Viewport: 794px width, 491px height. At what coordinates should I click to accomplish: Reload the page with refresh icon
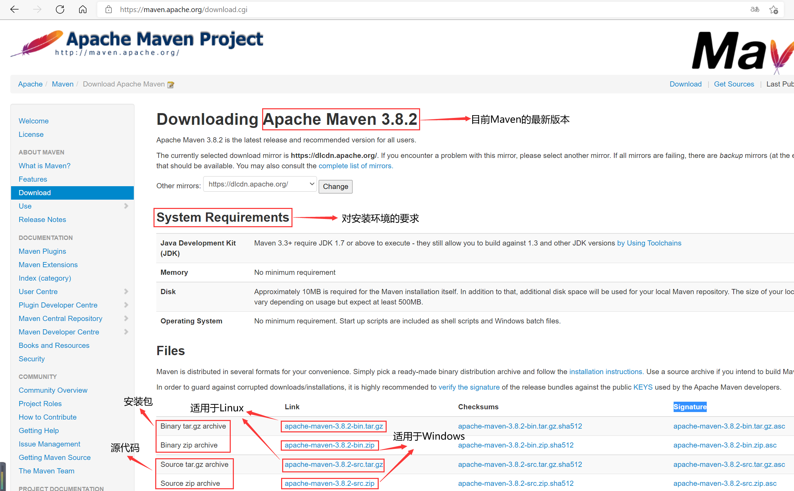[60, 9]
